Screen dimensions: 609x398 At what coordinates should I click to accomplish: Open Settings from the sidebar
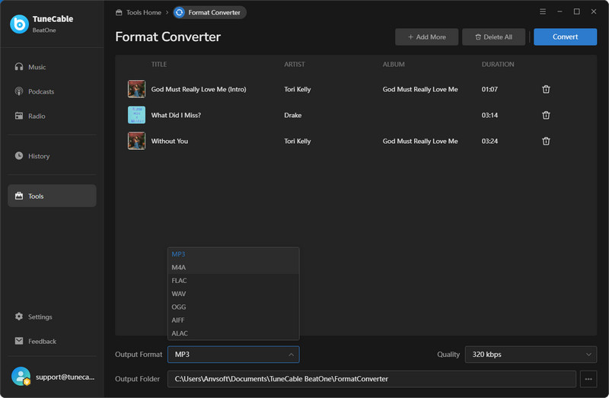click(52, 317)
